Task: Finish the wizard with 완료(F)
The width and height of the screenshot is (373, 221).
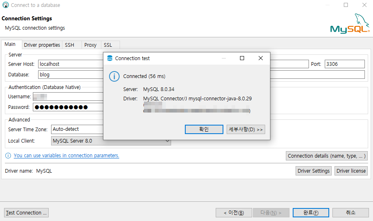Action: click(311, 212)
